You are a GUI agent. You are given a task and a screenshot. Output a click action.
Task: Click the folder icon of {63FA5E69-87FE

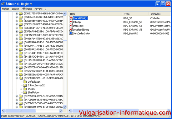pos(21,35)
